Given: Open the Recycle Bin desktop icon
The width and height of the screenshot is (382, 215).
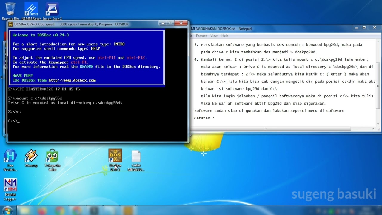Looking at the screenshot, I should coord(10,11).
